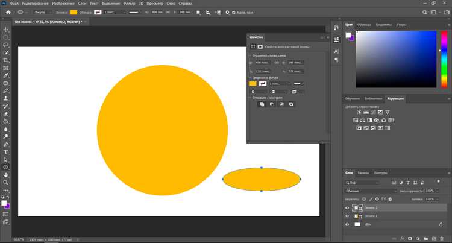Open the search magnifier at top right
The image size is (452, 243).
coord(425,13)
